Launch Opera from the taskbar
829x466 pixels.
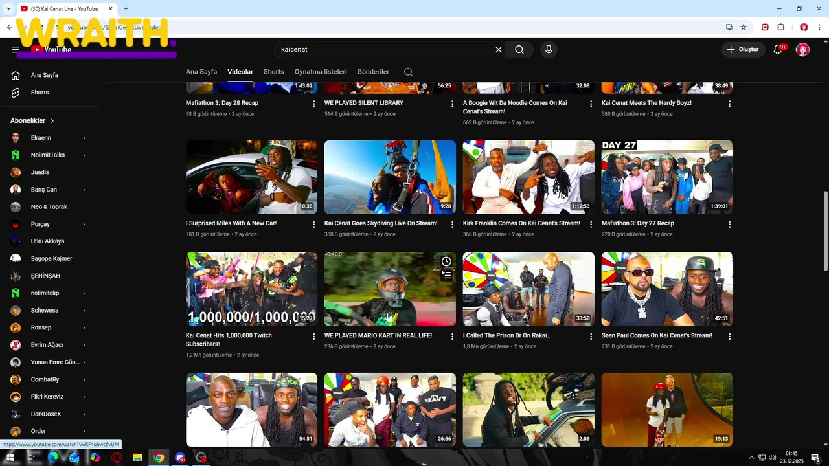pyautogui.click(x=117, y=458)
